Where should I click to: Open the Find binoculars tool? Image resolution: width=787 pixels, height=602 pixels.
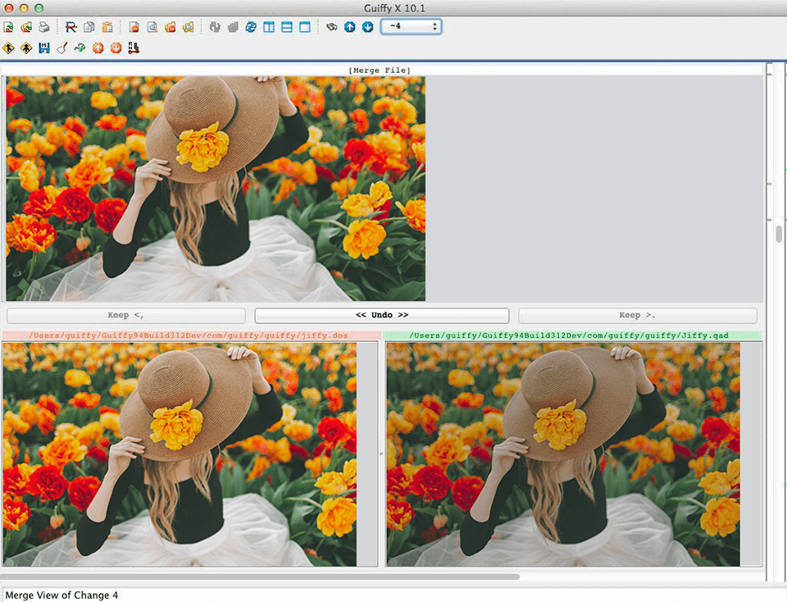point(331,26)
